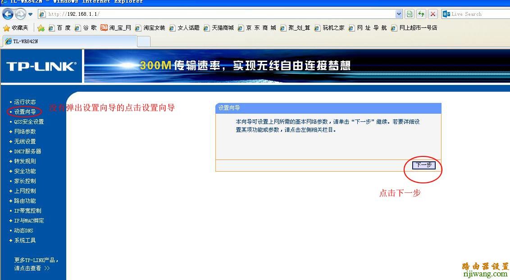Open IP带宽控制 in router sidebar

27,211
